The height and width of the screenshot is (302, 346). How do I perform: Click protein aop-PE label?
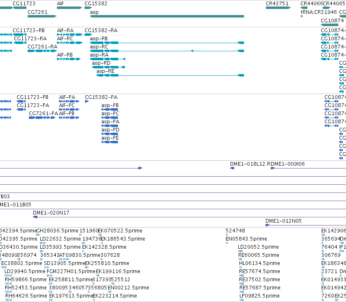click(x=110, y=138)
